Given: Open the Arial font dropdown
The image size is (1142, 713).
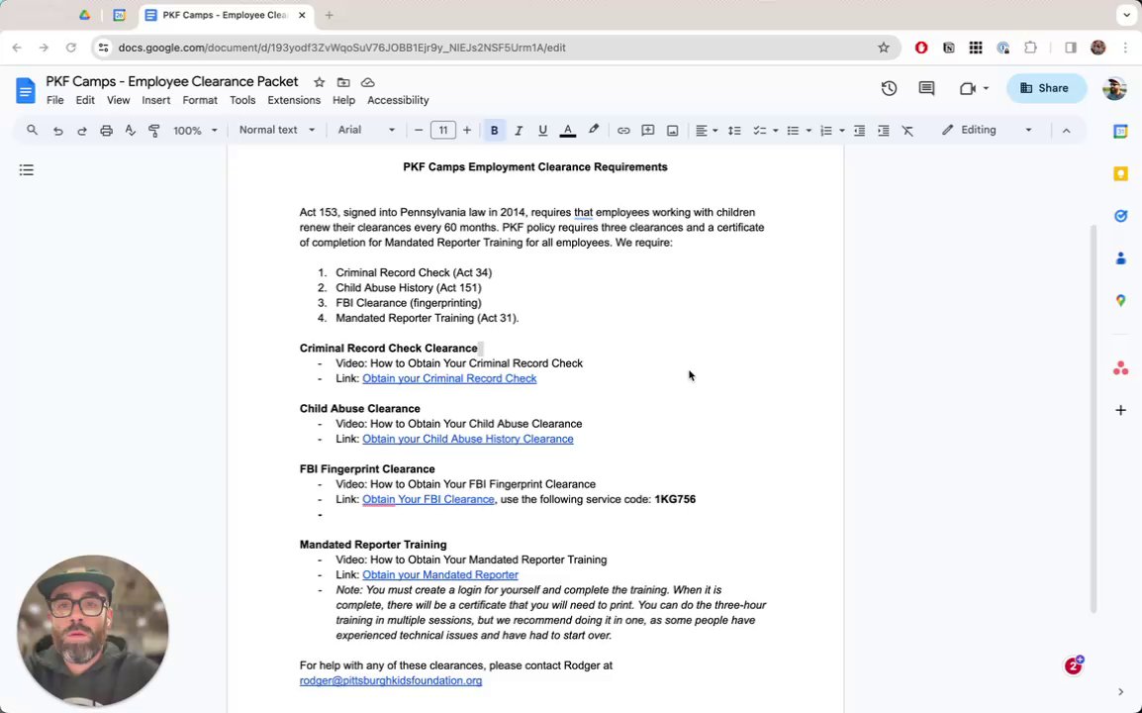Looking at the screenshot, I should coord(366,130).
